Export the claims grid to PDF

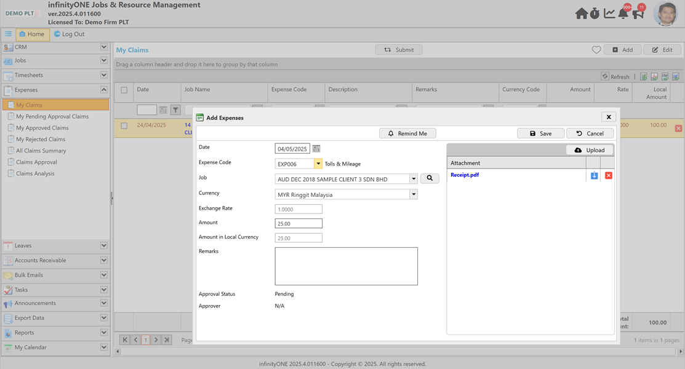click(x=654, y=76)
